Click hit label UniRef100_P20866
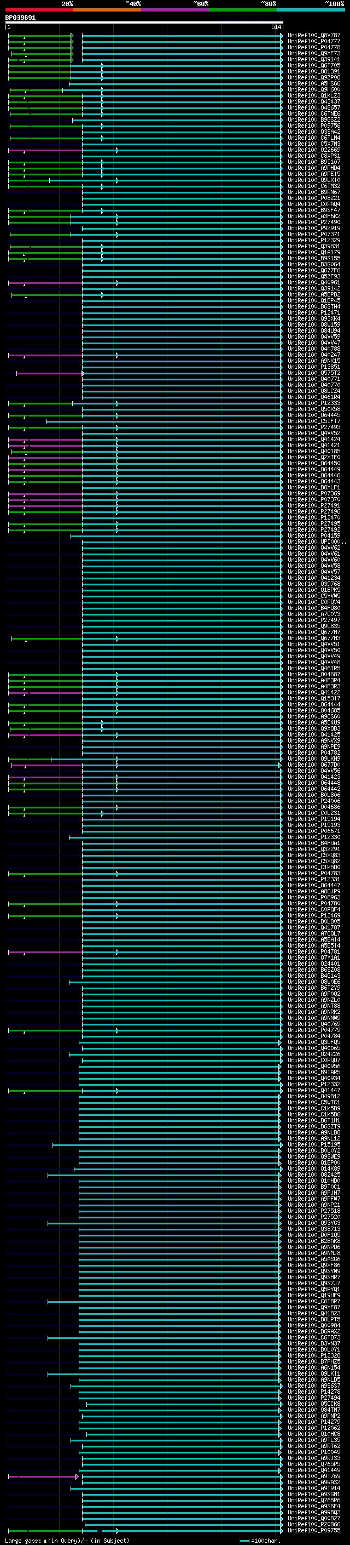The height and width of the screenshot is (1545, 350). pyautogui.click(x=314, y=1525)
